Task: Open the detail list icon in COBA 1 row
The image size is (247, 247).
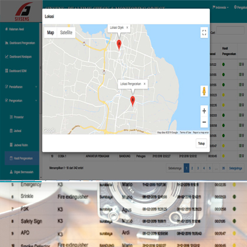Action: pyautogui.click(x=240, y=156)
